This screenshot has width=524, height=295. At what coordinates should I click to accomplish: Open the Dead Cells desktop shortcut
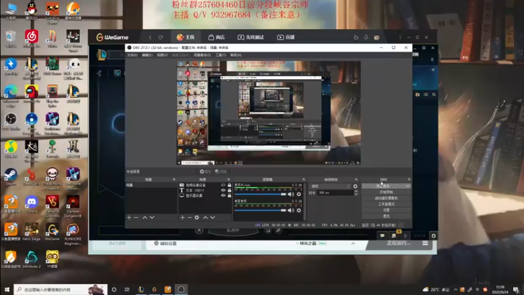pyautogui.click(x=31, y=177)
